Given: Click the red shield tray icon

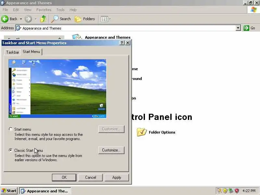Looking at the screenshot, I should (x=237, y=191).
